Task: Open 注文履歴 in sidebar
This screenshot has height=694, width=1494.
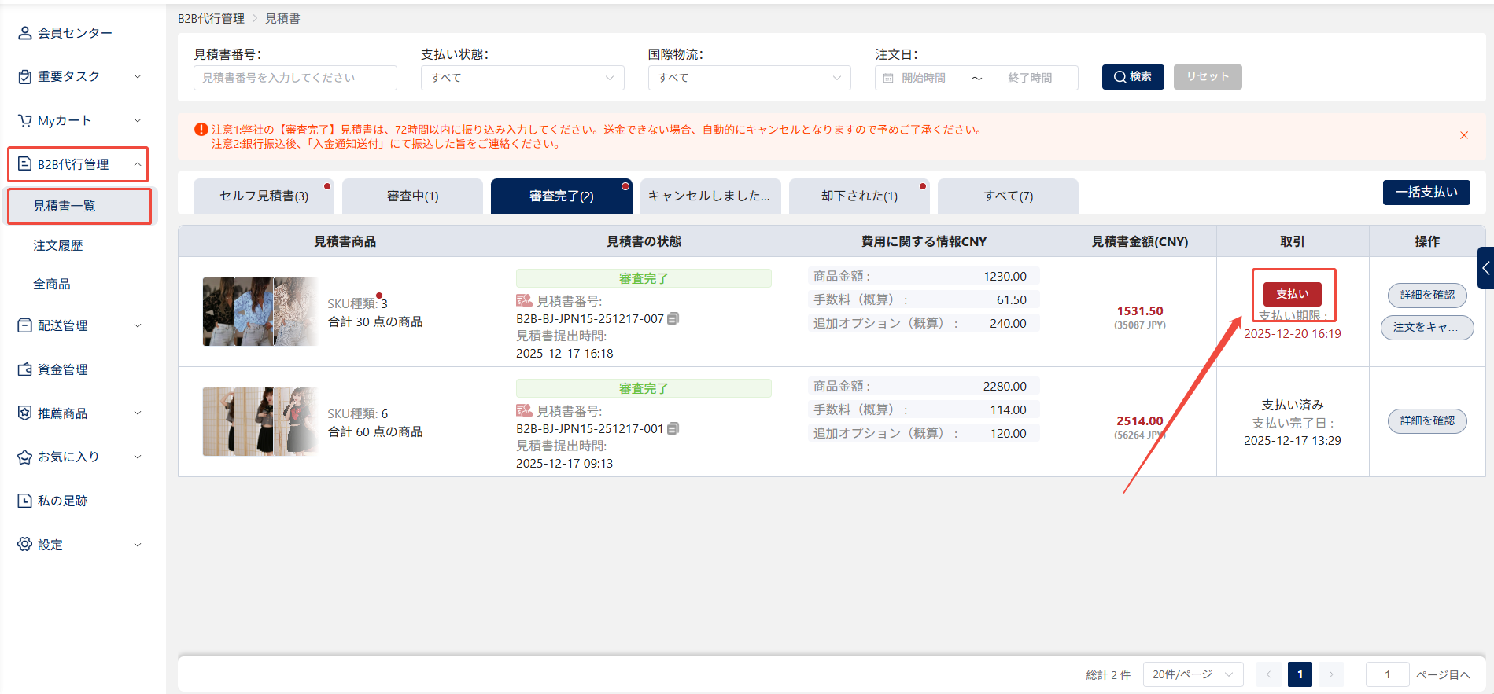Action: tap(57, 245)
